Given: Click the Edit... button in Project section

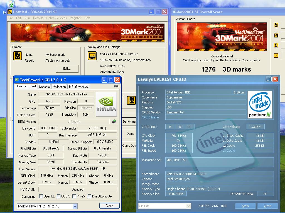Looking at the screenshot, I should click(x=67, y=69).
